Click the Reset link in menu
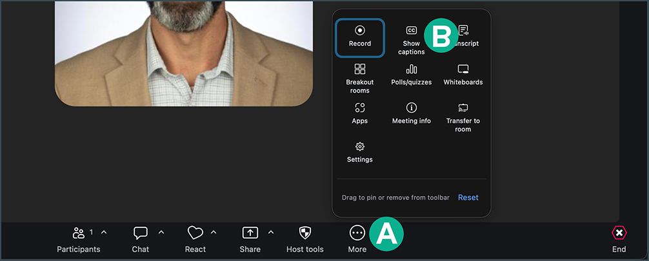 pos(468,198)
